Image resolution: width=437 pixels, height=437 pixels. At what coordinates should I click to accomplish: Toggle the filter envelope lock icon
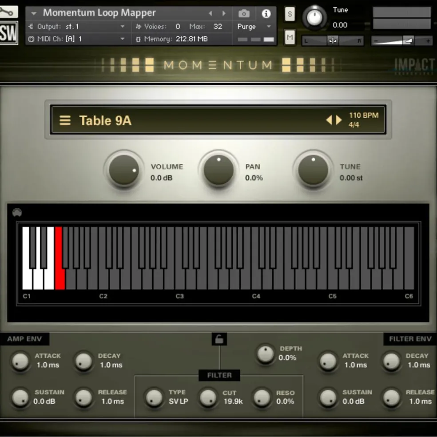pos(219,339)
